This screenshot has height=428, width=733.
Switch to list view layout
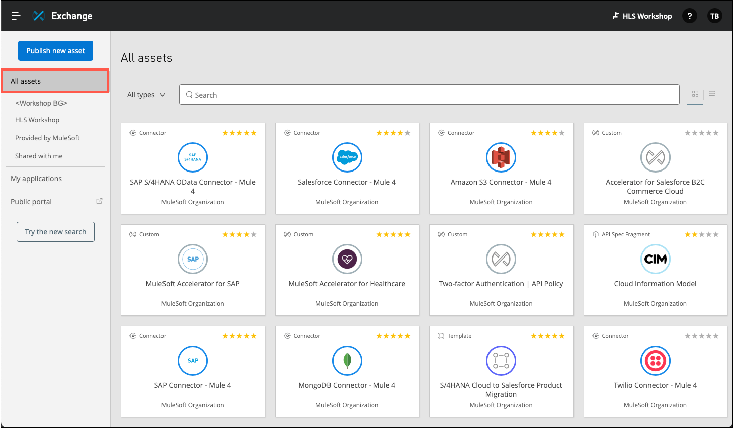[x=712, y=94]
